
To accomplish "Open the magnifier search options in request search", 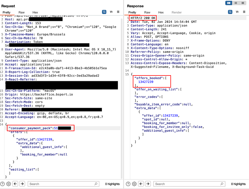I will (x=96, y=184).
